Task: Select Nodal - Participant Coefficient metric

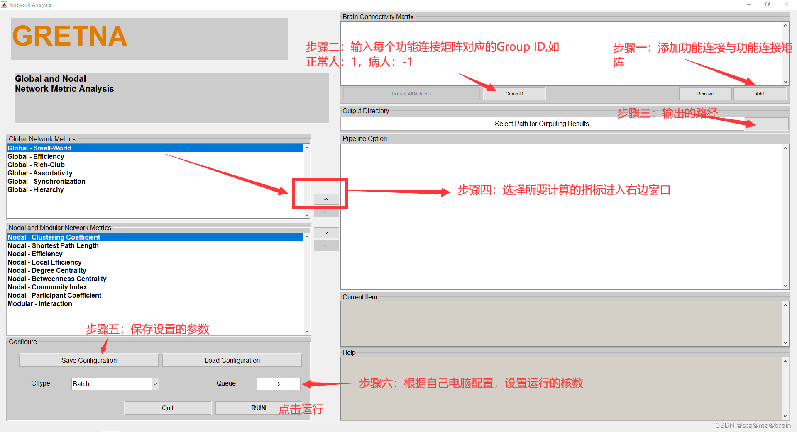Action: 155,295
